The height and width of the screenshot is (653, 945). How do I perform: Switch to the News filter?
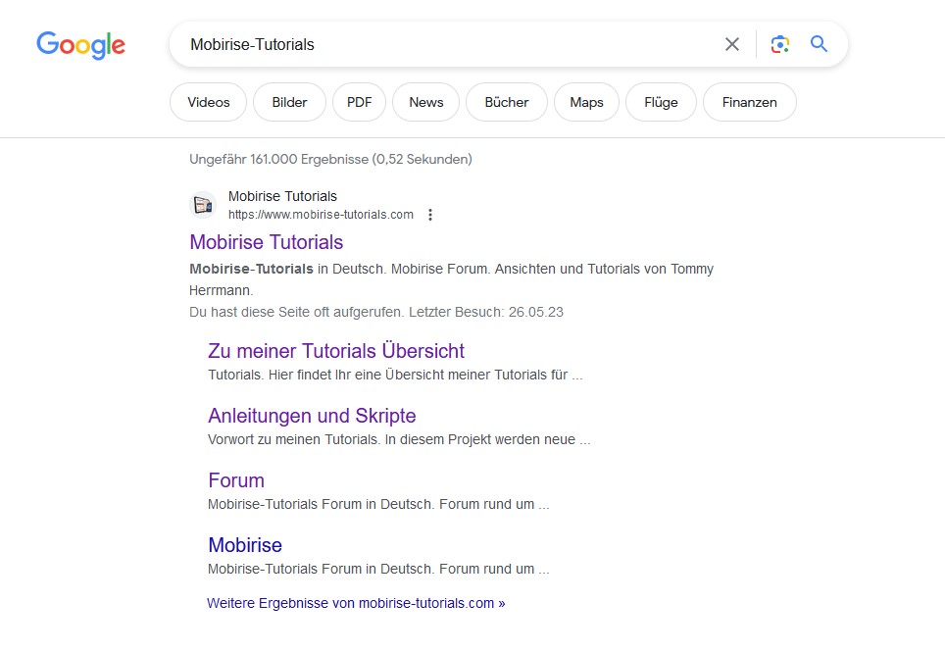click(x=425, y=102)
